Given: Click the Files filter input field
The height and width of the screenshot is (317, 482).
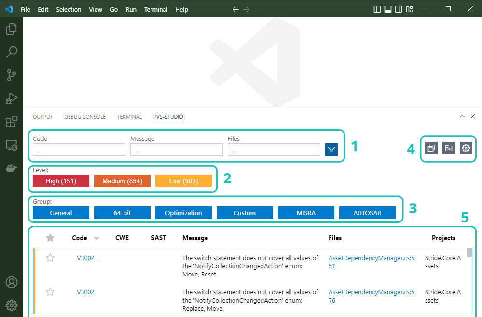Looking at the screenshot, I should [274, 150].
